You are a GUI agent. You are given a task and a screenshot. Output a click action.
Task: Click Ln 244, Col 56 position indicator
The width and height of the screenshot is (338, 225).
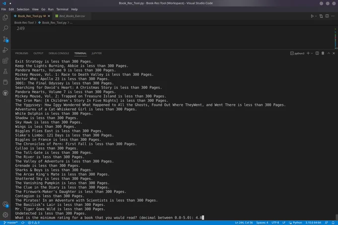(x=244, y=223)
